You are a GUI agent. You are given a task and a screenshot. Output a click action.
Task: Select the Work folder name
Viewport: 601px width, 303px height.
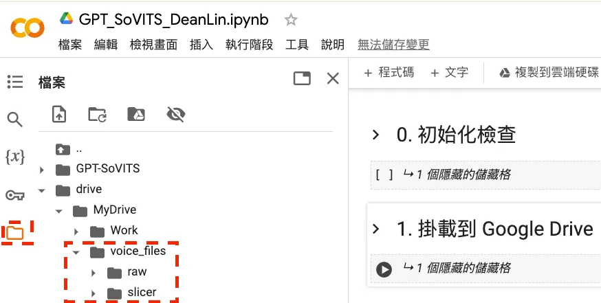(124, 230)
